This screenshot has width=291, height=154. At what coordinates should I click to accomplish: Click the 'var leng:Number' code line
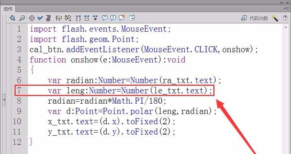tap(130, 91)
